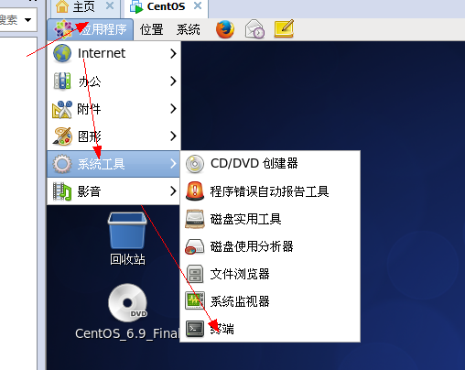The width and height of the screenshot is (465, 370).
Task: Click the CentOS VM tab icon
Action: pyautogui.click(x=136, y=6)
